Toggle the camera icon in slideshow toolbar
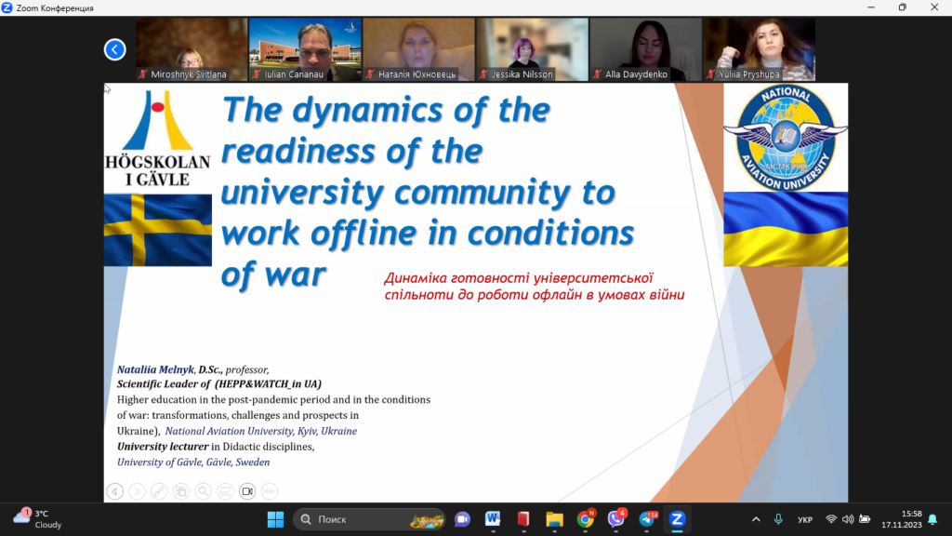Viewport: 952px width, 536px height. [247, 491]
